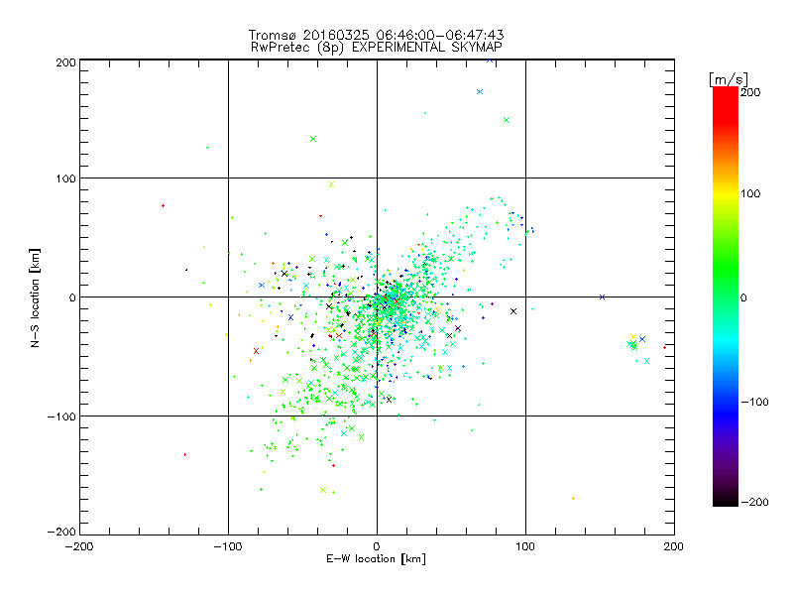The height and width of the screenshot is (595, 793).
Task: Select the blue X marker on the horizontal zero line
Action: (x=602, y=297)
